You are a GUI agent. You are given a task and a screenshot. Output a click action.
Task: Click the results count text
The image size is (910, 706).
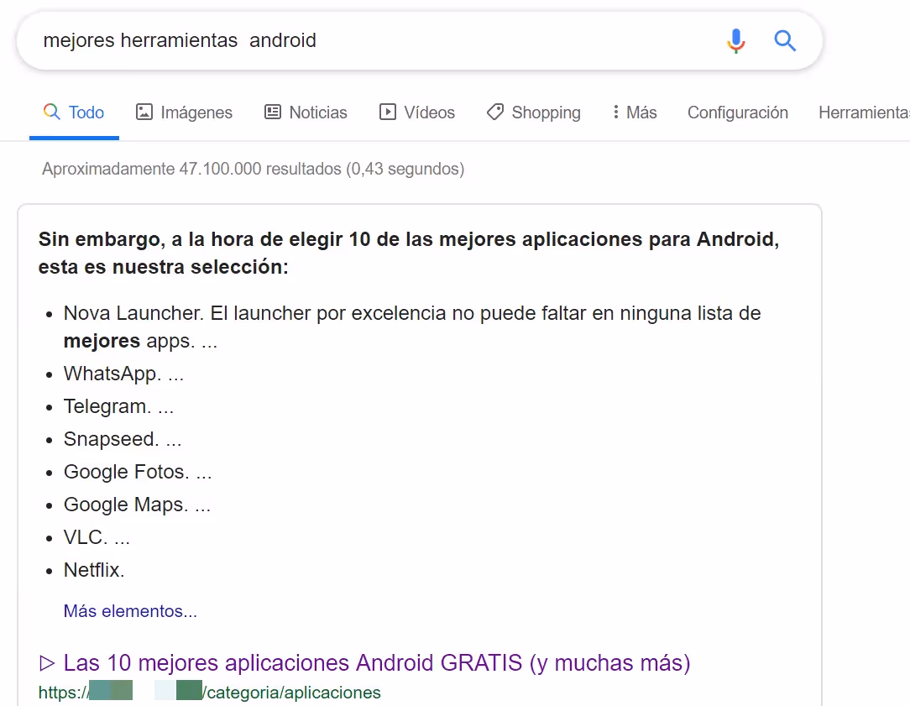(x=253, y=169)
